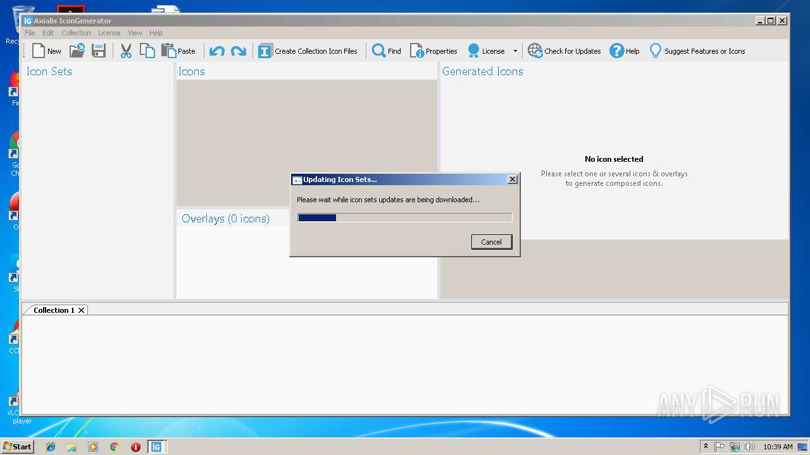Save collection with the floppy disk icon
This screenshot has height=455, width=810.
point(99,51)
